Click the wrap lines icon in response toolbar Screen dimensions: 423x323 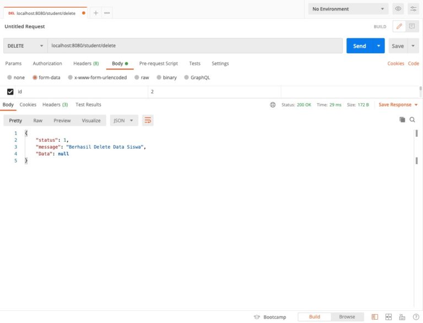148,120
